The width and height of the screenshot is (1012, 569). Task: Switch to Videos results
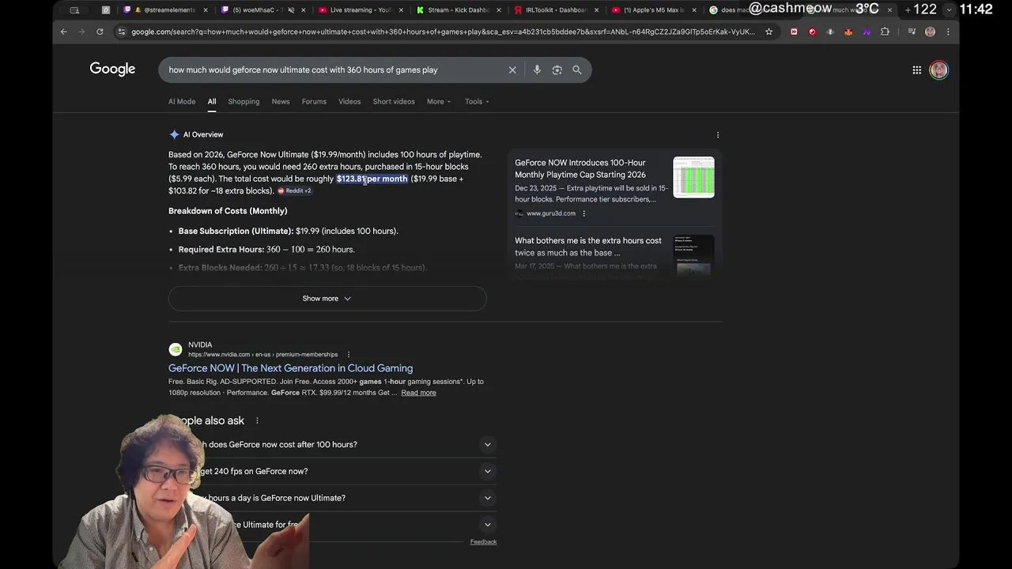coord(349,101)
